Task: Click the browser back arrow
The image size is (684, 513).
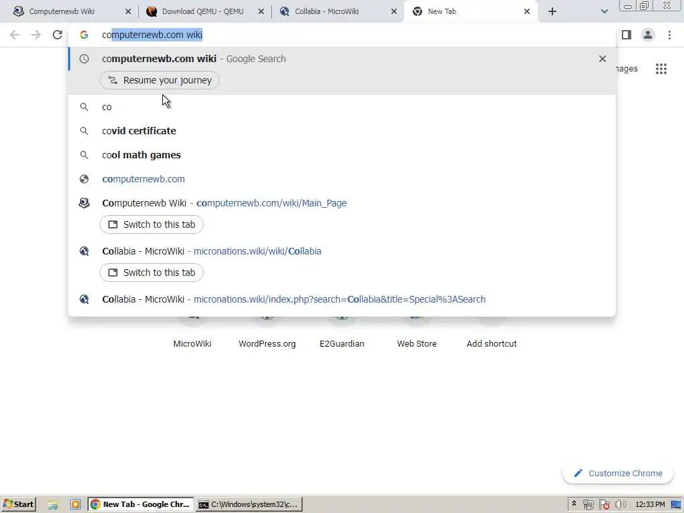Action: tap(15, 35)
